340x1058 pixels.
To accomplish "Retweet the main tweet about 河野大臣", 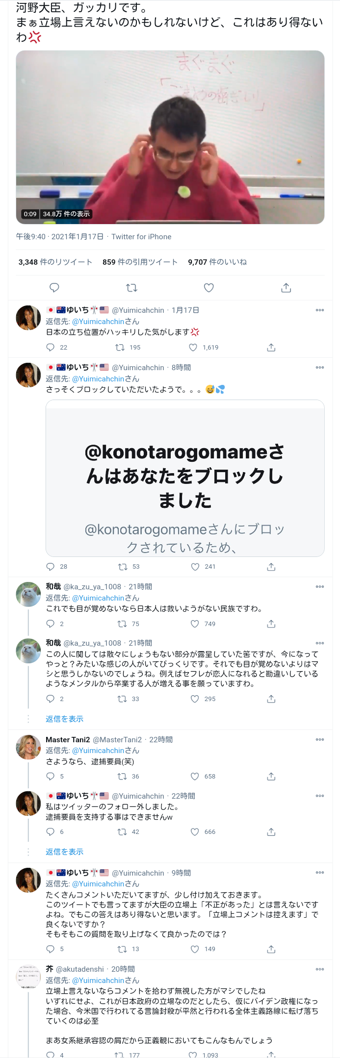I will pyautogui.click(x=131, y=288).
